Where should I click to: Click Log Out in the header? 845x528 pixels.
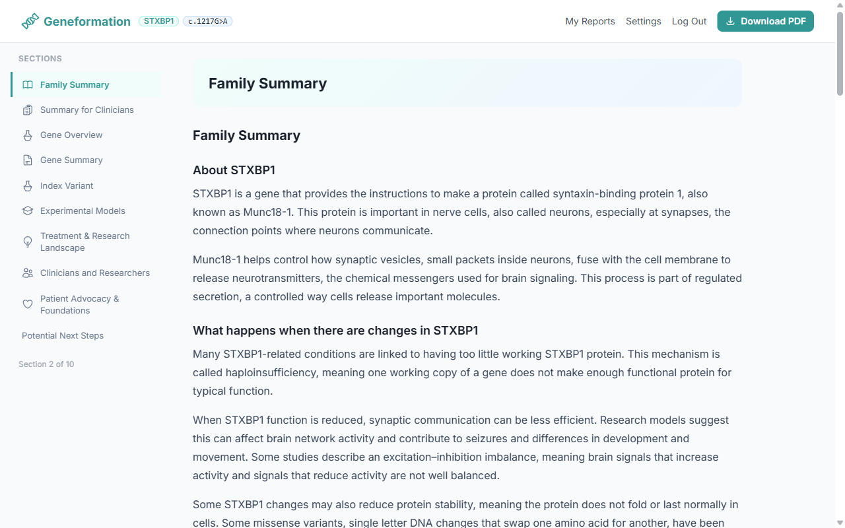pyautogui.click(x=689, y=21)
